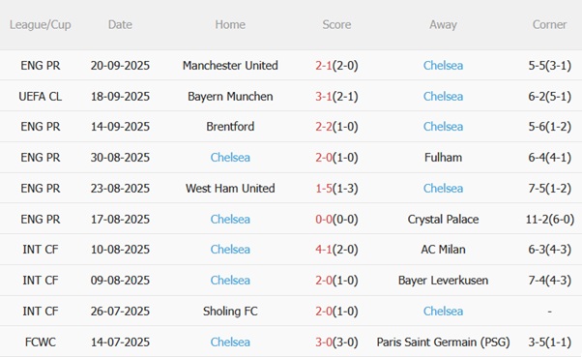Open the 3-0(3-0) FCWC final score
This screenshot has width=582, height=357.
pos(336,342)
